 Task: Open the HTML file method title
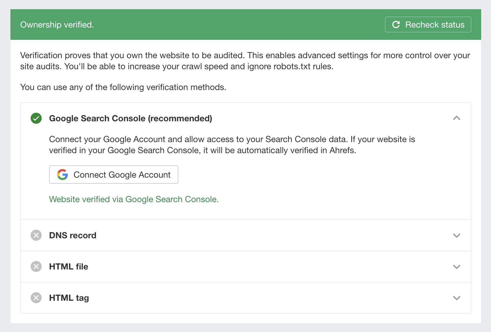[69, 267]
